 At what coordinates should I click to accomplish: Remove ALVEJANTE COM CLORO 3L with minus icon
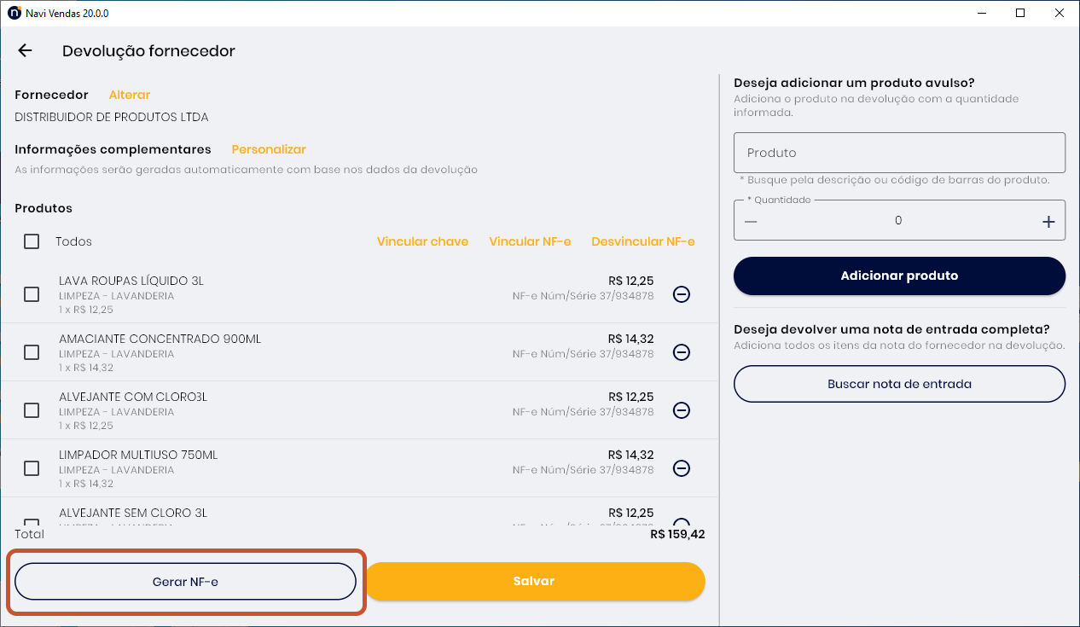tap(682, 410)
